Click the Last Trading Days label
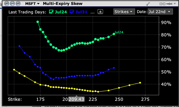This screenshot has height=107, width=179. (27, 12)
